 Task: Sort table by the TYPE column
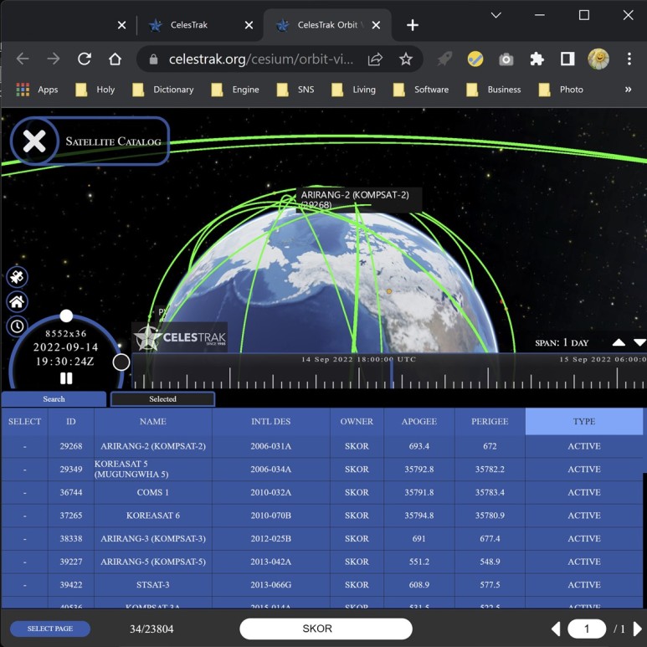click(583, 421)
